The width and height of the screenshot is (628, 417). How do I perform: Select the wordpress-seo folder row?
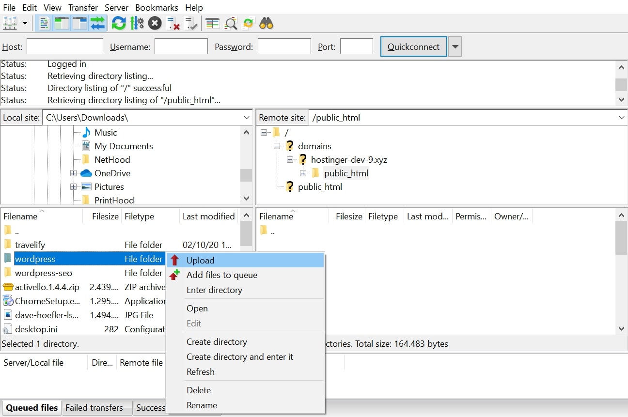[x=83, y=273]
